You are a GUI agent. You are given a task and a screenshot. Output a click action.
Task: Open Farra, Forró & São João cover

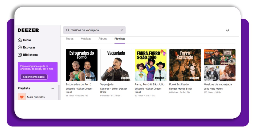click(150, 65)
